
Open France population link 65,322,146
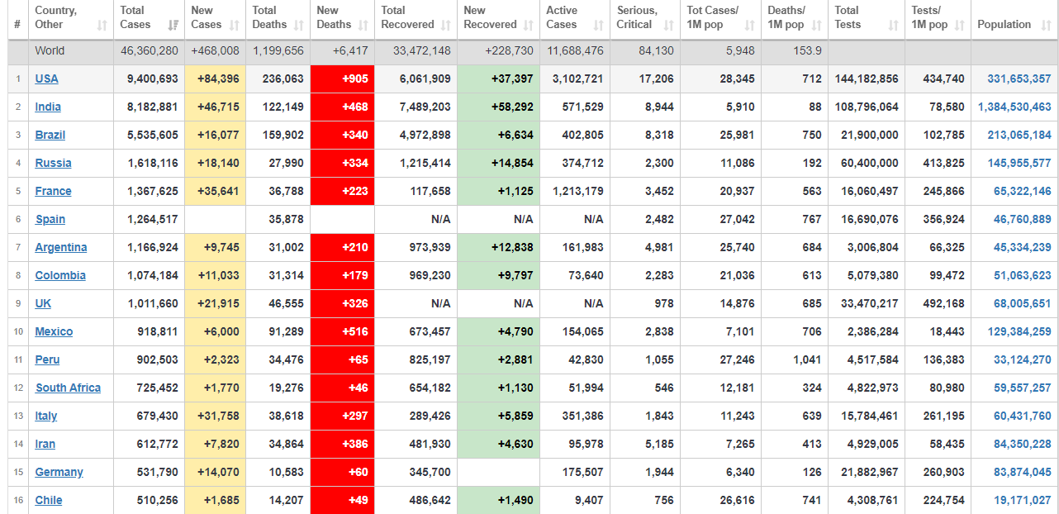(1023, 191)
